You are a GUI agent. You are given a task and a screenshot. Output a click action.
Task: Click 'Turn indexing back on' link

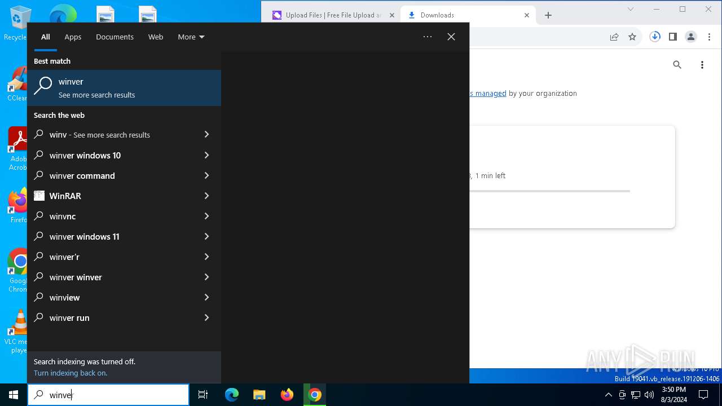tap(71, 373)
